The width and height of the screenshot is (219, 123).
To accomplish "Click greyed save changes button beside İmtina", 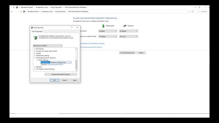I will coord(127,53).
